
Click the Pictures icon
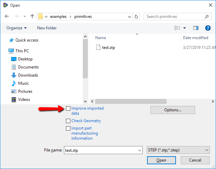(x=14, y=91)
